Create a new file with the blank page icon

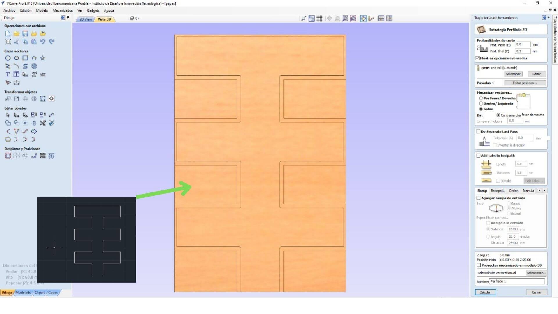pos(8,33)
